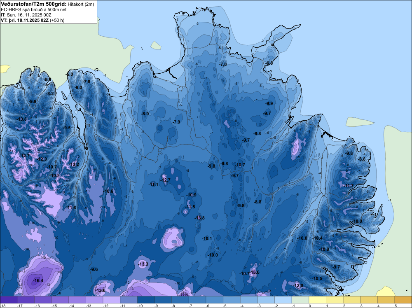Image resolution: width=412 pixels, height=308 pixels.
Task: Click the -11.5 temperature label
Action: [x=190, y=207]
